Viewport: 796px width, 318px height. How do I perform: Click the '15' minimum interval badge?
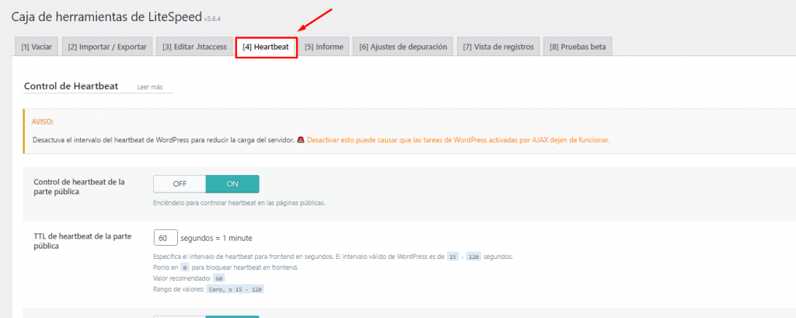pos(453,257)
